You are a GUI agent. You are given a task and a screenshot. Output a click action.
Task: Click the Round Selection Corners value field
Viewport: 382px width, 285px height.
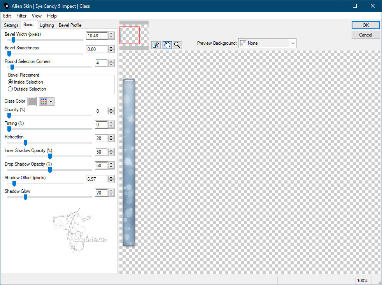102,63
